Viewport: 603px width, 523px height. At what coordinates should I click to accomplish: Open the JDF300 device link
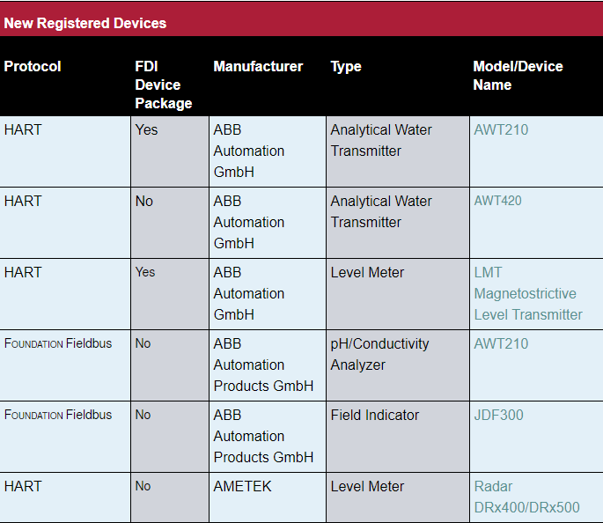pos(498,415)
